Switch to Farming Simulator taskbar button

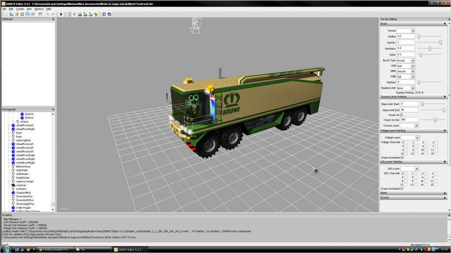tap(55, 249)
